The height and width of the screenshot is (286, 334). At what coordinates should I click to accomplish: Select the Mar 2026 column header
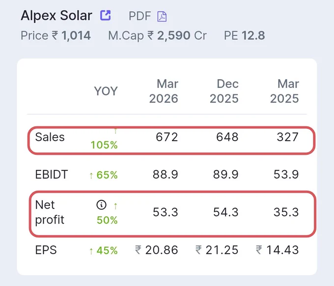click(x=164, y=91)
